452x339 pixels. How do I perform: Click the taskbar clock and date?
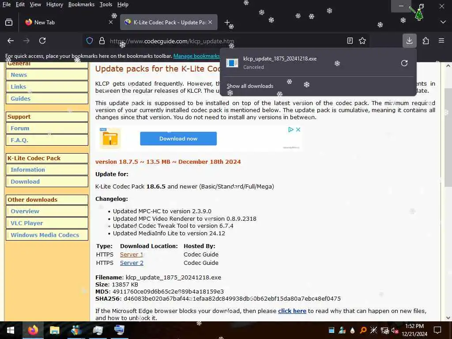[x=414, y=330]
